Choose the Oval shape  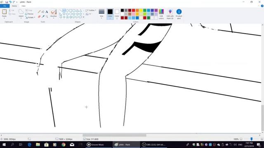click(x=67, y=11)
